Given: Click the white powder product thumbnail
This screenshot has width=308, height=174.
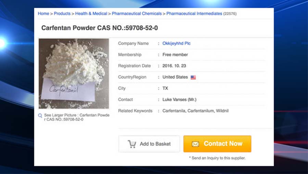Looking at the screenshot, I should [74, 73].
